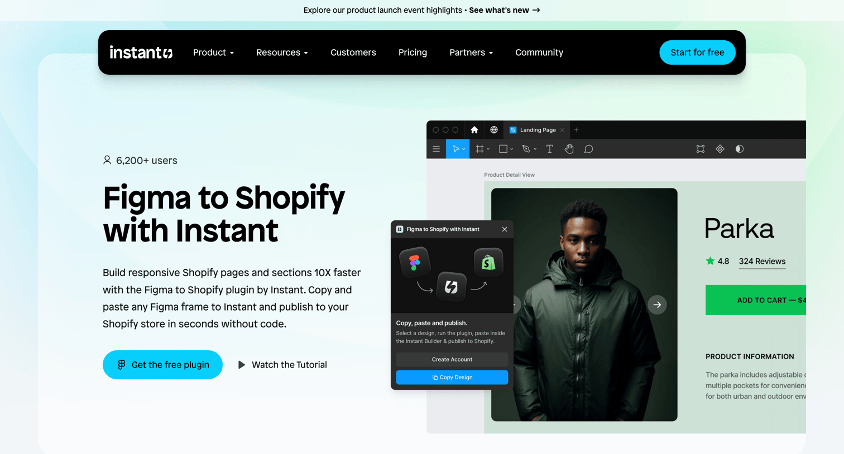This screenshot has width=844, height=454.
Task: Click the Product Detail View frame label
Action: tap(509, 175)
